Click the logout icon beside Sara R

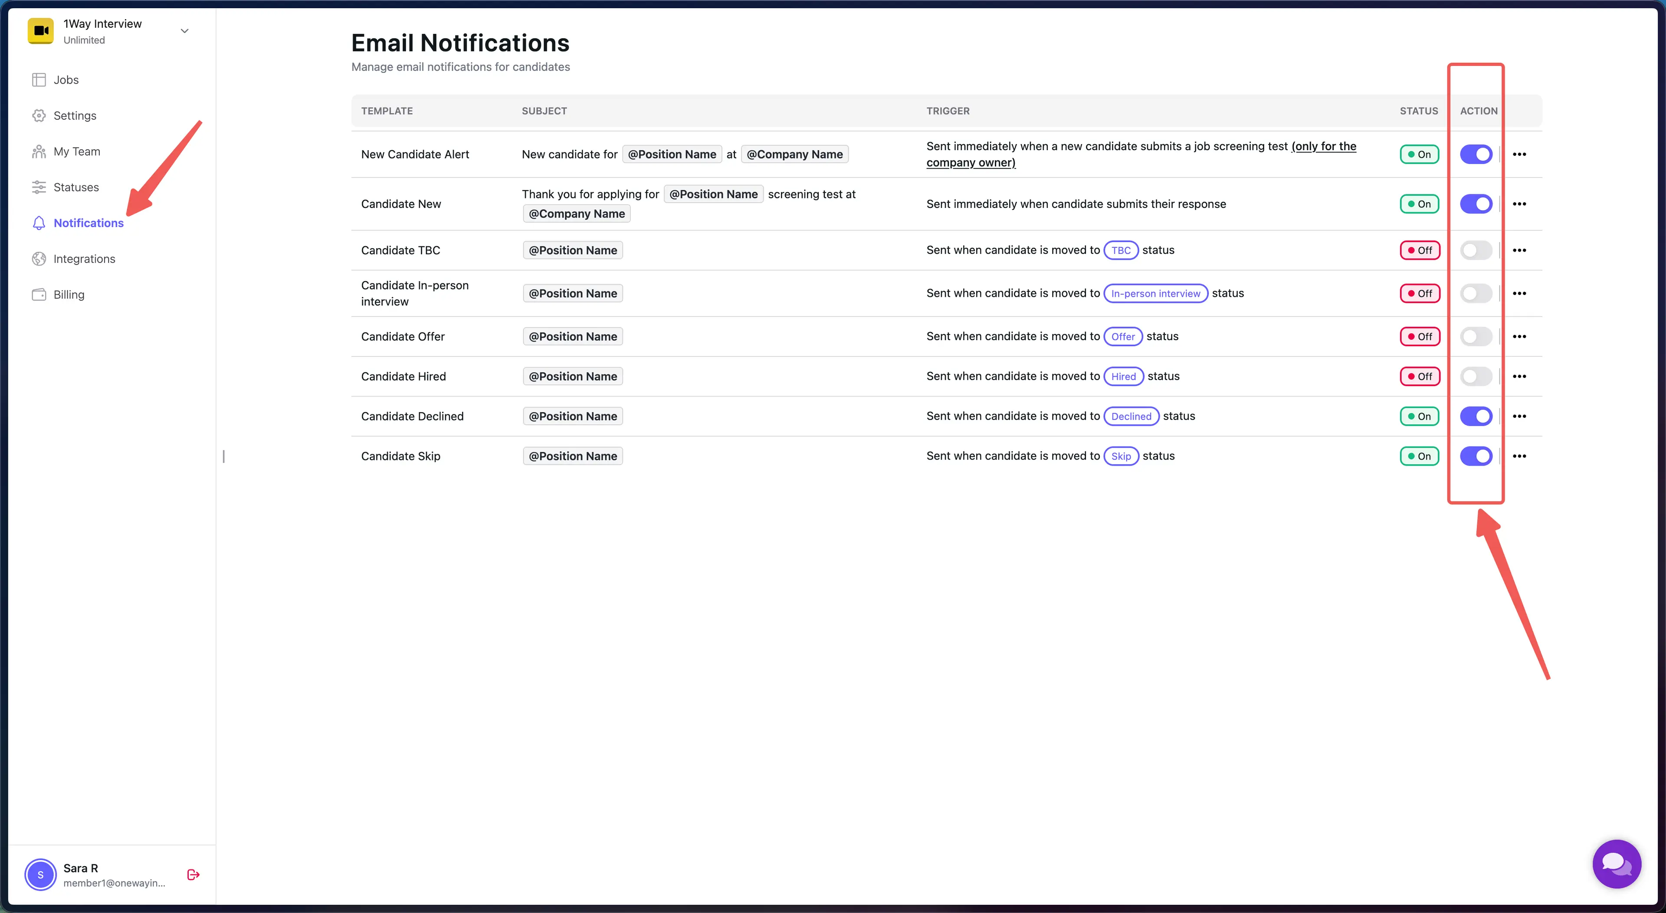coord(193,874)
